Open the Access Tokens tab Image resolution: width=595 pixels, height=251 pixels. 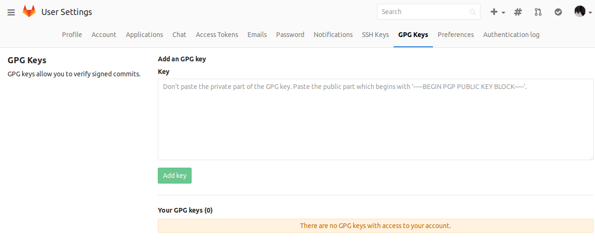click(217, 35)
